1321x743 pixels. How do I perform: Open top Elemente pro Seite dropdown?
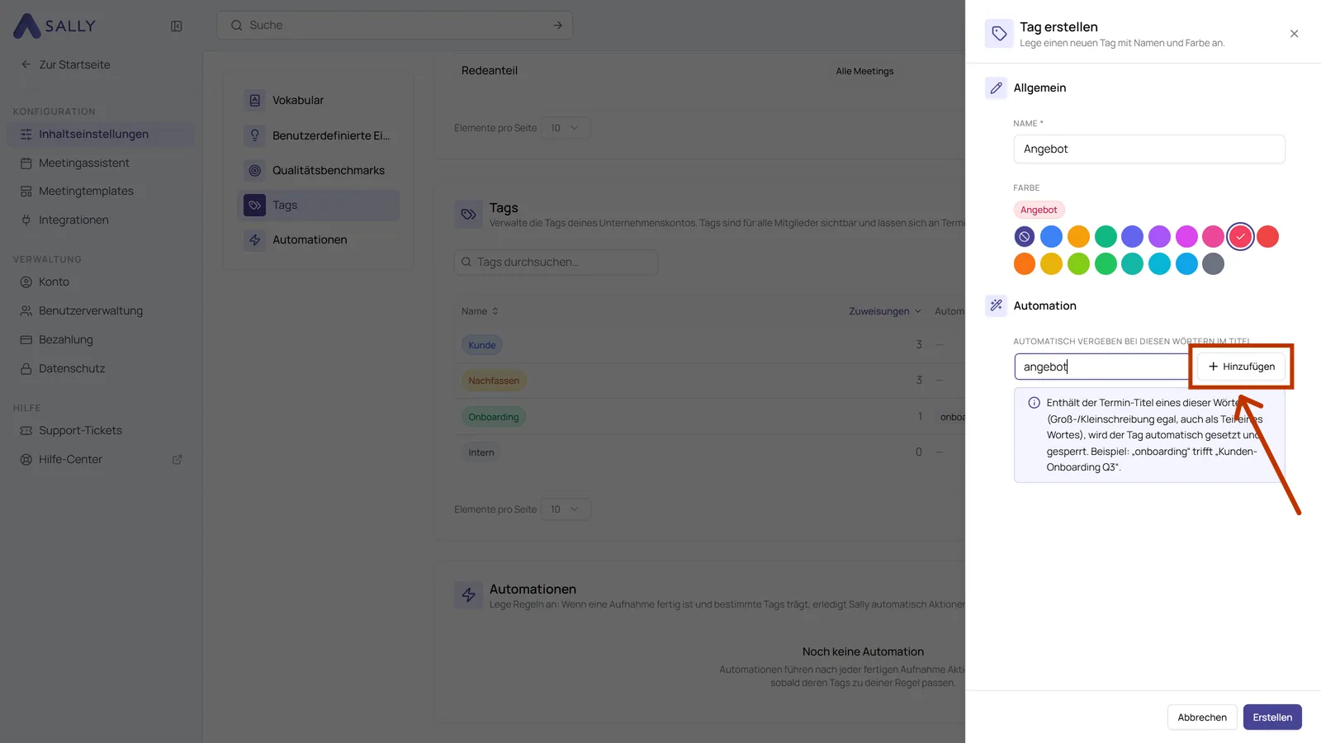tap(566, 128)
